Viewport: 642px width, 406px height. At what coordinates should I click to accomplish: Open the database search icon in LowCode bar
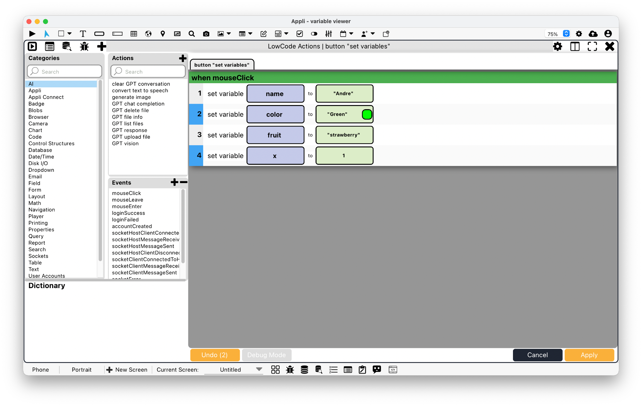point(66,47)
